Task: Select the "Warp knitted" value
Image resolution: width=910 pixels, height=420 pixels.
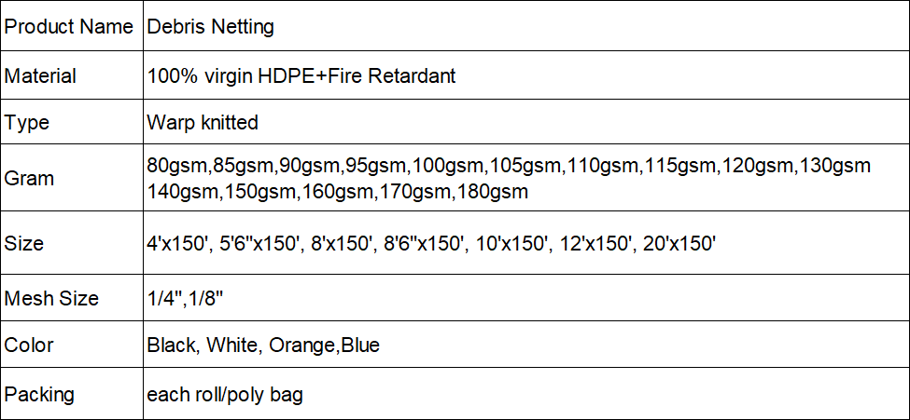Action: pyautogui.click(x=203, y=122)
